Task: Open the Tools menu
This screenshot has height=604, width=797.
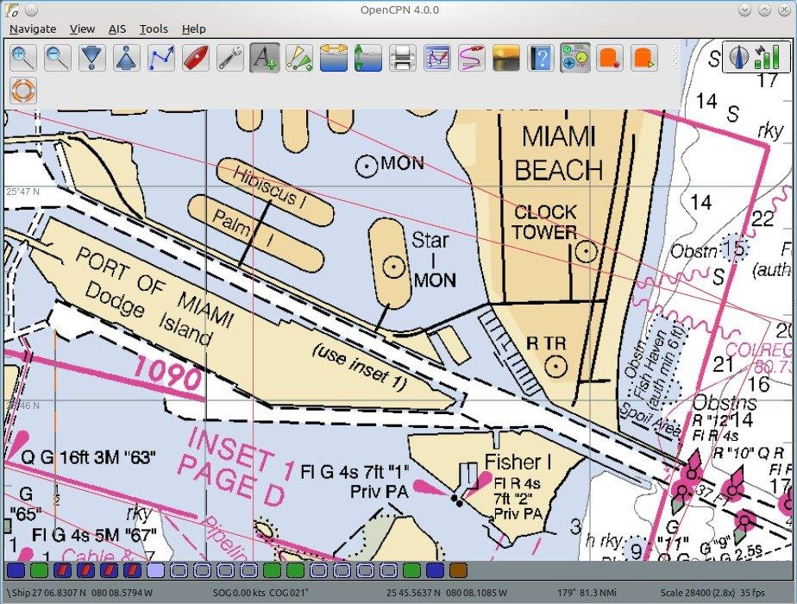Action: [x=154, y=29]
